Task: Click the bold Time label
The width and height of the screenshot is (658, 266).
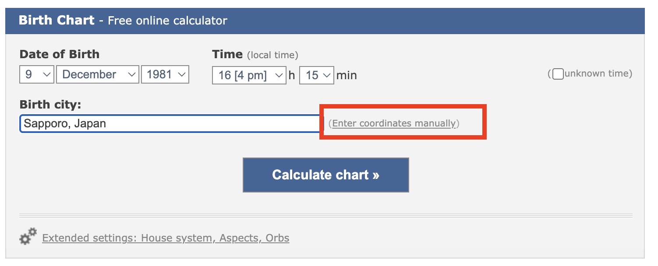Action: [227, 54]
